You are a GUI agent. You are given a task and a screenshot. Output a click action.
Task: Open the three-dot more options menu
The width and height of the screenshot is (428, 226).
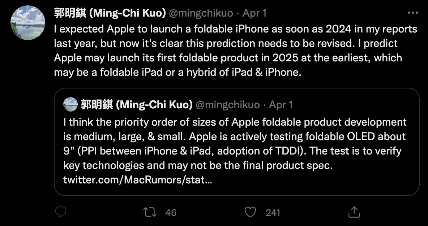point(412,13)
